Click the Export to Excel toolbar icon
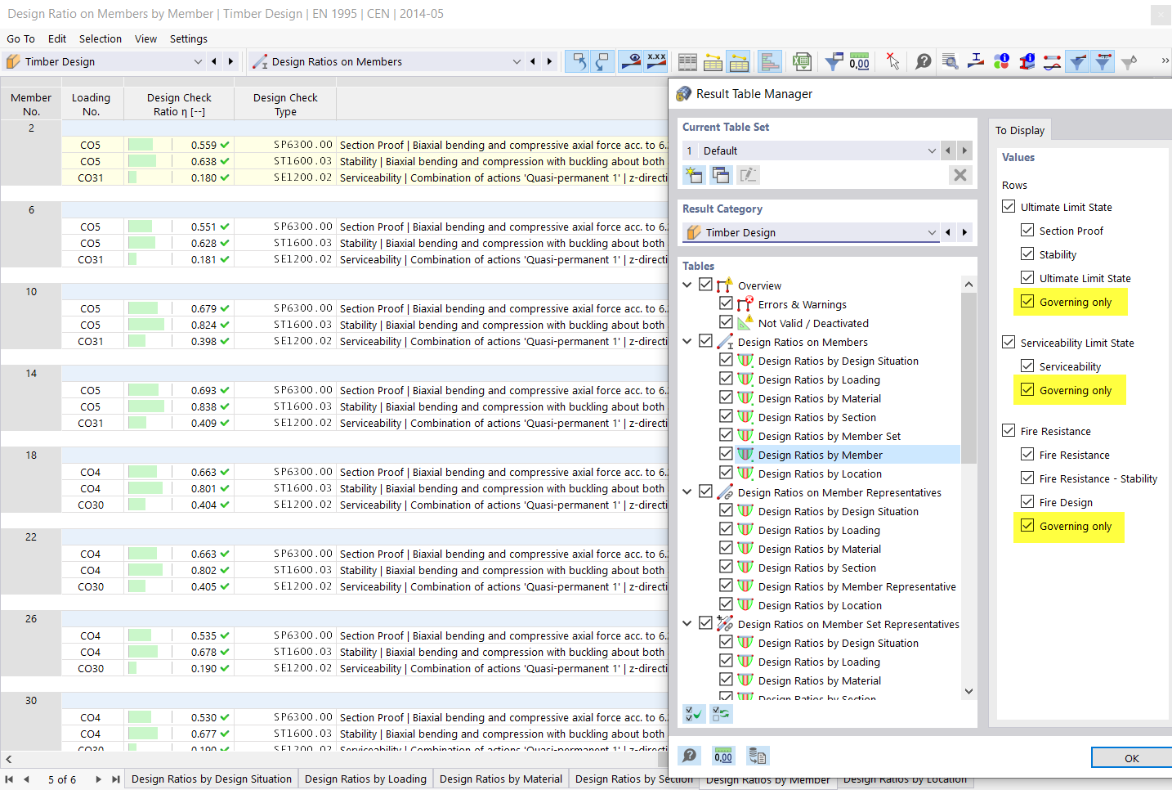The image size is (1172, 790). (x=802, y=61)
